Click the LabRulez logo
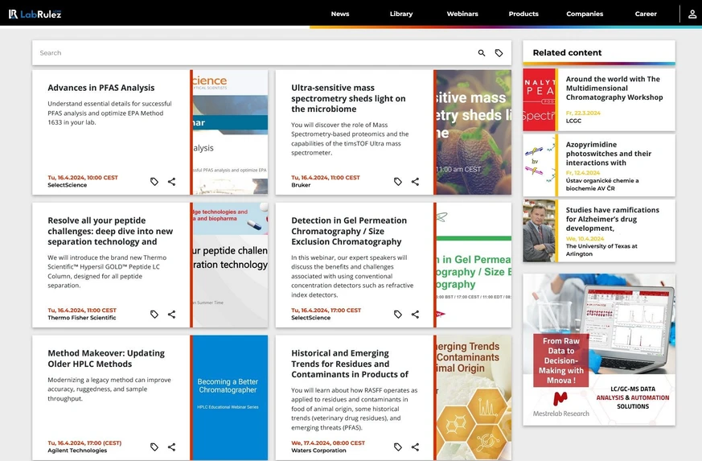 (x=35, y=14)
